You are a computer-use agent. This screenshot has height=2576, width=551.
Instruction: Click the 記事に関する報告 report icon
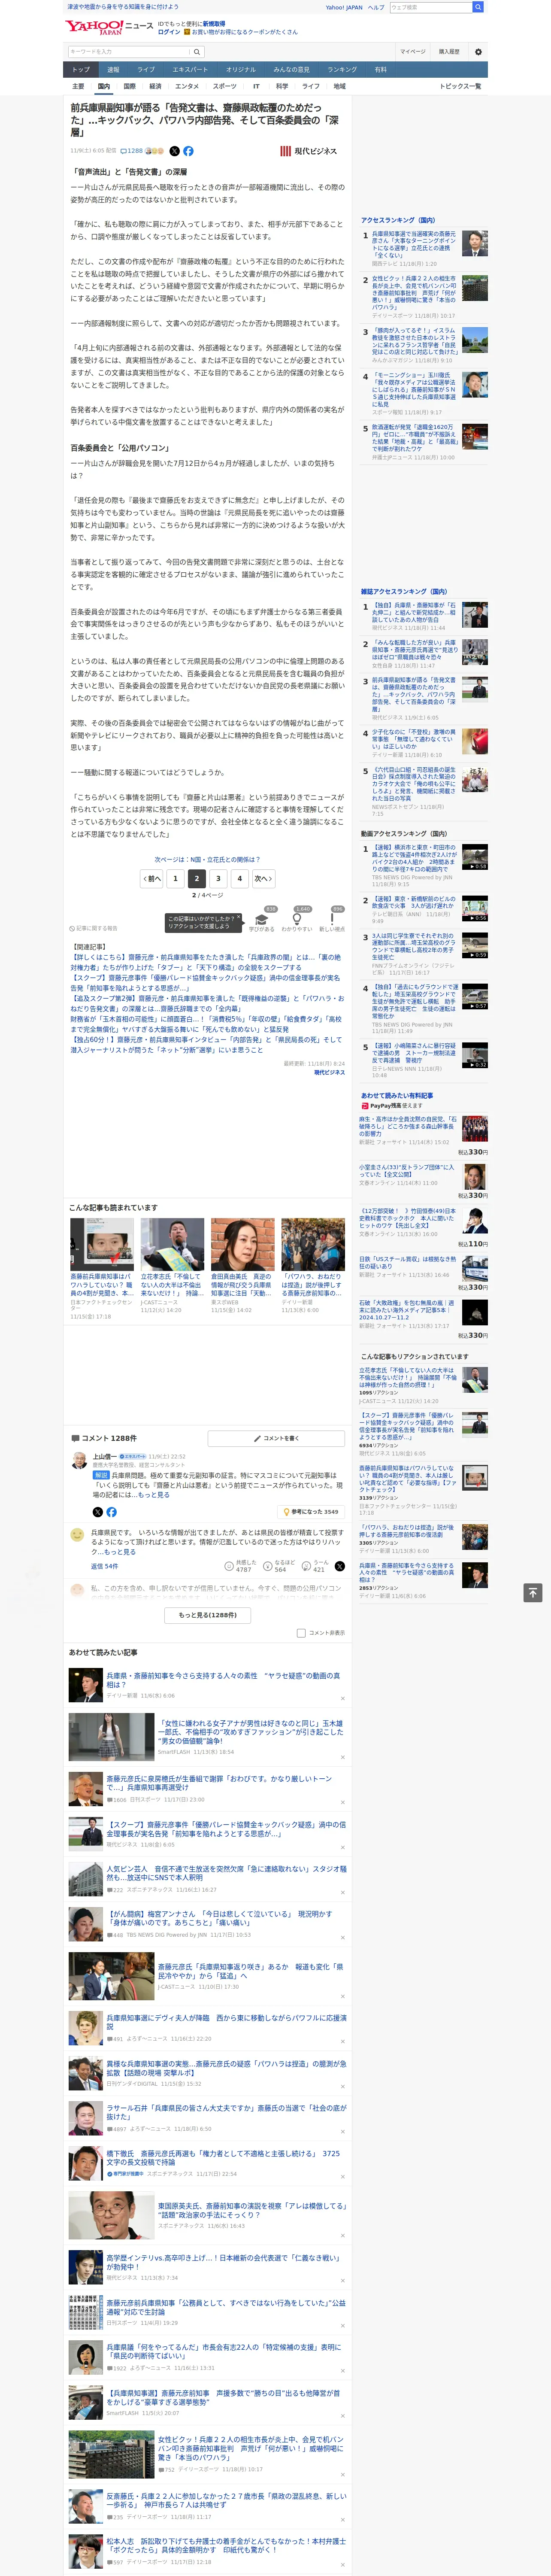(93, 928)
